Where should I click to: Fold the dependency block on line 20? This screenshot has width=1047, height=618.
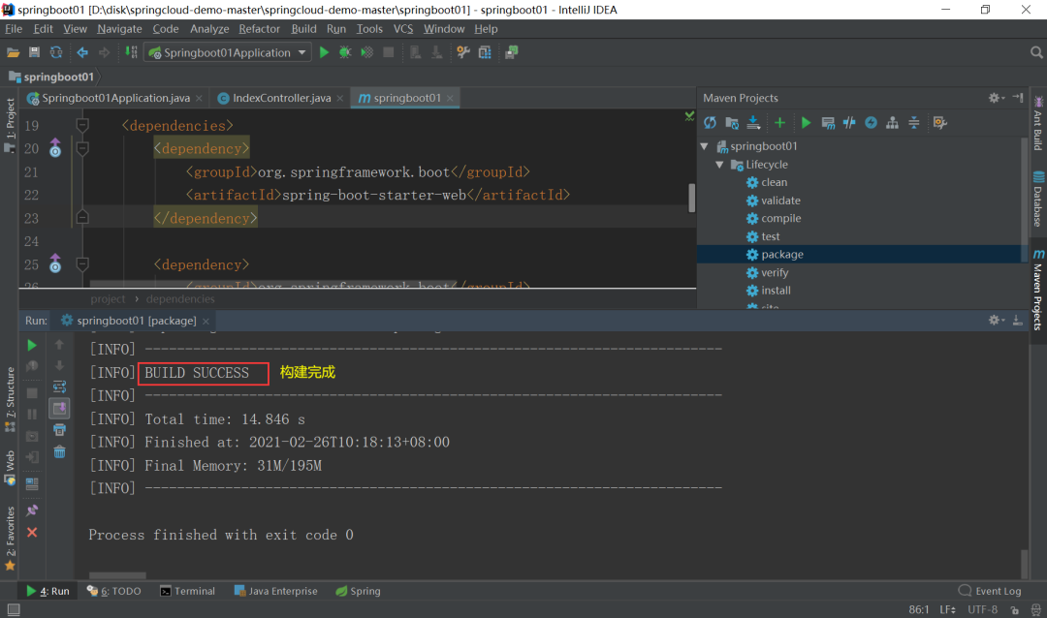[82, 148]
